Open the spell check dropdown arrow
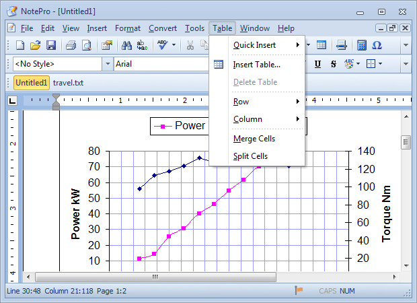 click(174, 45)
